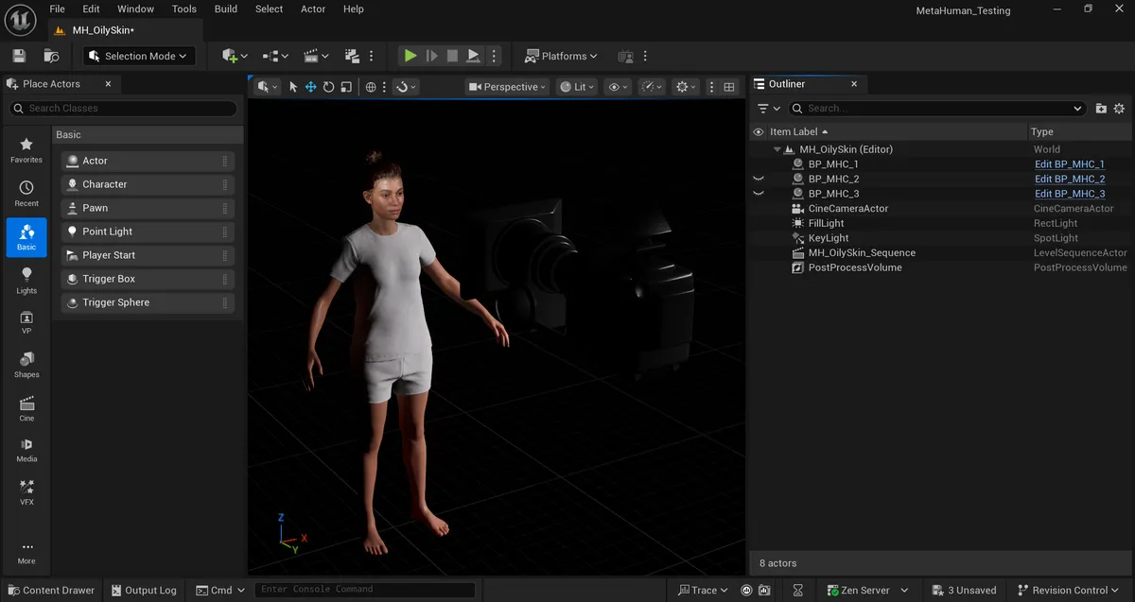
Task: Open the Media category in Place Actors
Action: coord(26,450)
